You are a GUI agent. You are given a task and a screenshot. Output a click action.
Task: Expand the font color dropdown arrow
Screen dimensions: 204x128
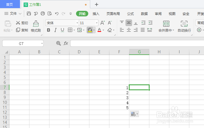tap(104, 30)
